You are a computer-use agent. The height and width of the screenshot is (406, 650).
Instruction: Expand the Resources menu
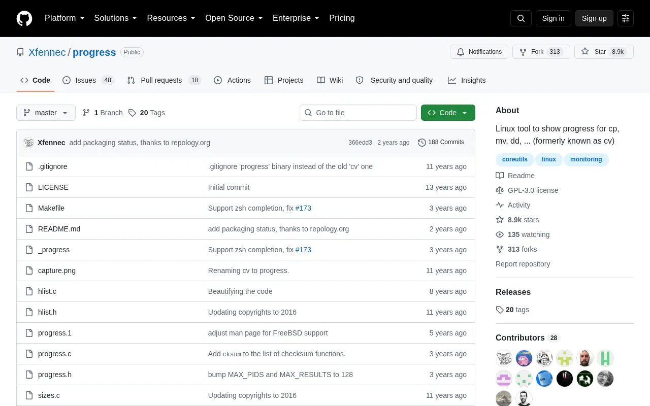(x=171, y=18)
